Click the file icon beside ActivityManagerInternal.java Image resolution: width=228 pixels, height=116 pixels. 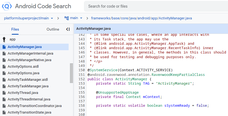coord(4,53)
